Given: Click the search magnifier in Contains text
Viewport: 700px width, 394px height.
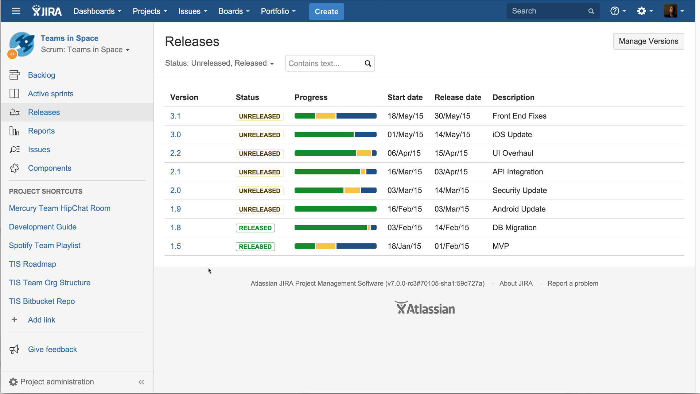Looking at the screenshot, I should coord(368,63).
